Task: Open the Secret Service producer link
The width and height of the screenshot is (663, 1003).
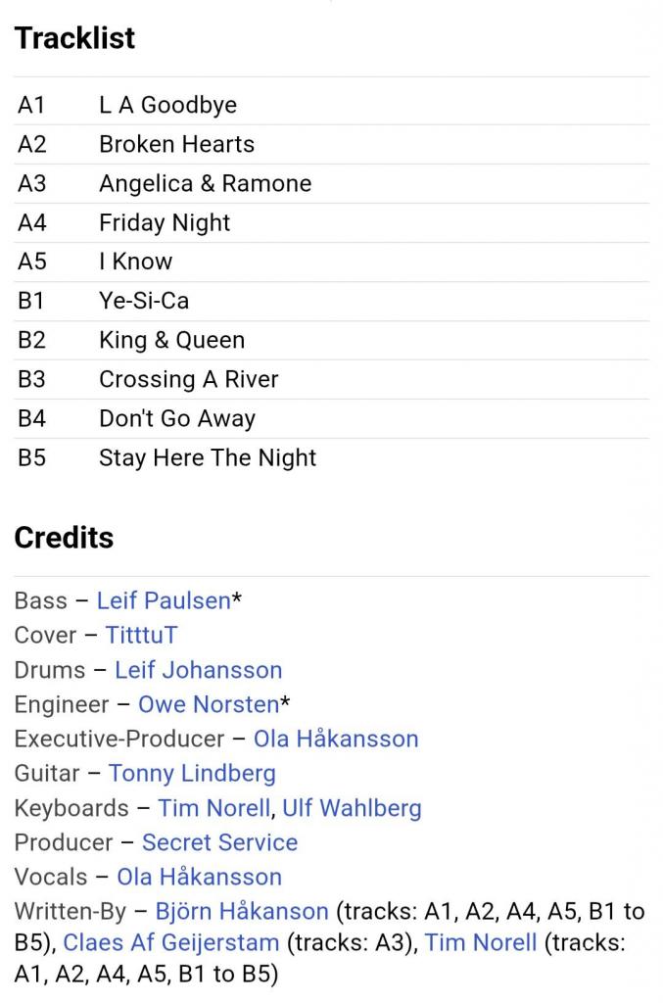Action: pos(219,842)
